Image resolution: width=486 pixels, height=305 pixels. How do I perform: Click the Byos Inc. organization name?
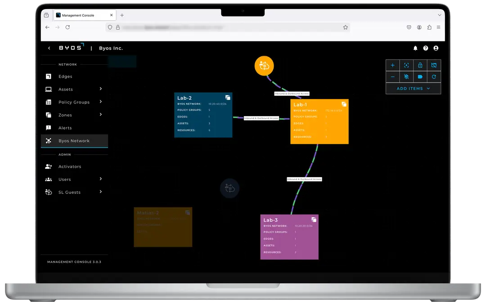[111, 48]
